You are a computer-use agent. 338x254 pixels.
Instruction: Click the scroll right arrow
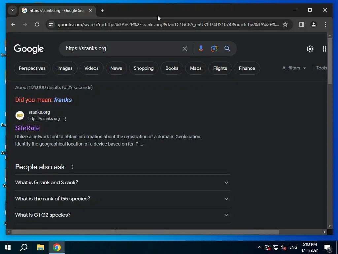click(324, 232)
